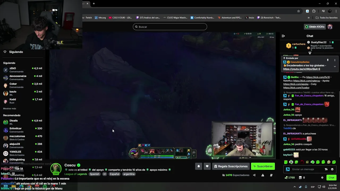Open SrAmilcar recommended channel
Screen dimensions: 340x191
coord(23,130)
